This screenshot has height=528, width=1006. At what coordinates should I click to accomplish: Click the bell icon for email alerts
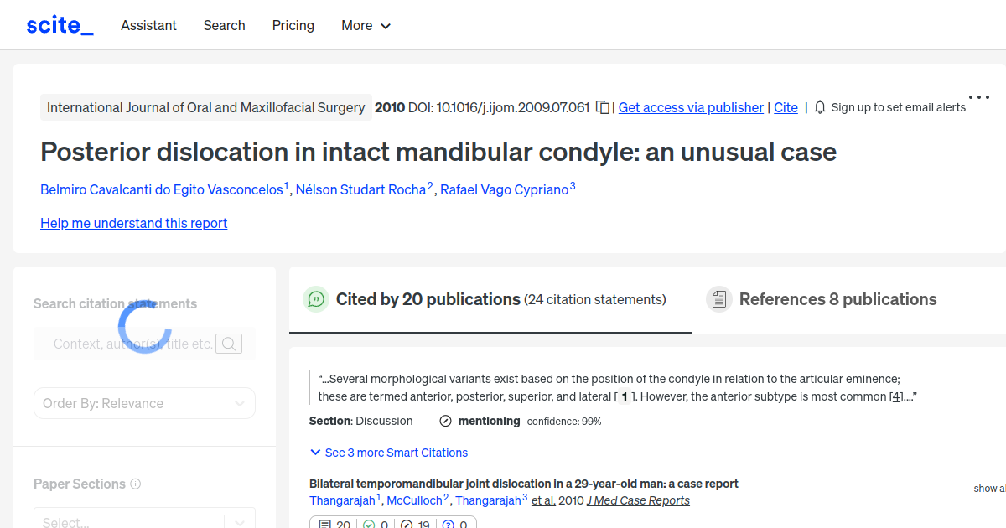pyautogui.click(x=819, y=107)
